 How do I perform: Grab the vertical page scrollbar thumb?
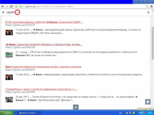[x=152, y=43]
